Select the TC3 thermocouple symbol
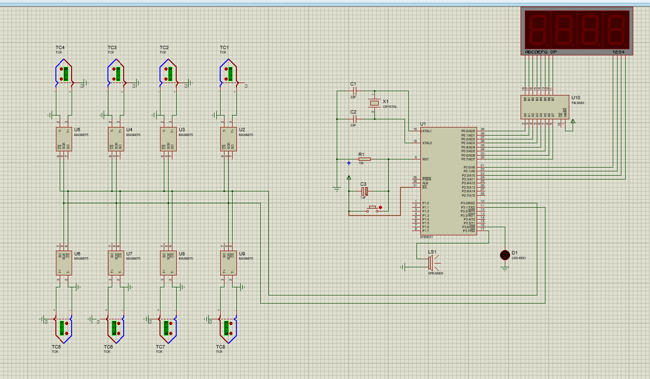650x379 pixels. pyautogui.click(x=117, y=74)
